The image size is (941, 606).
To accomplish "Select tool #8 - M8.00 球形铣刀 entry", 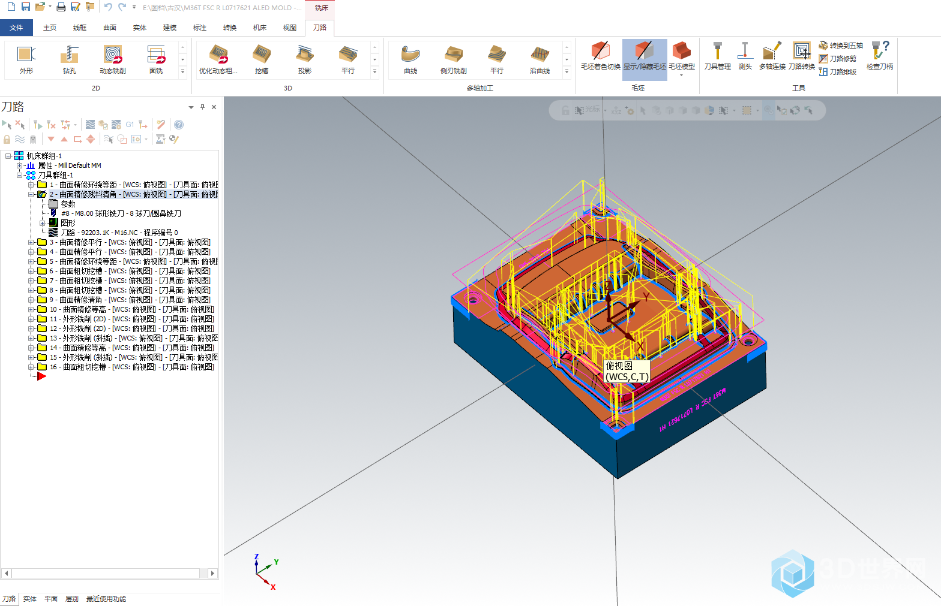I will point(115,213).
